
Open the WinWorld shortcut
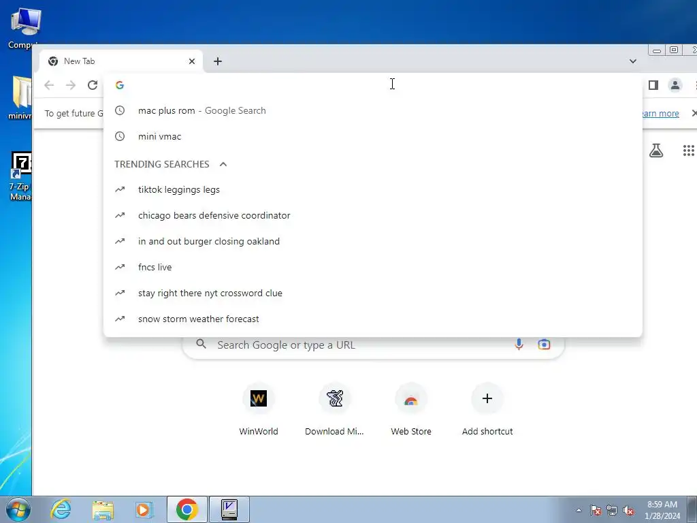point(258,409)
